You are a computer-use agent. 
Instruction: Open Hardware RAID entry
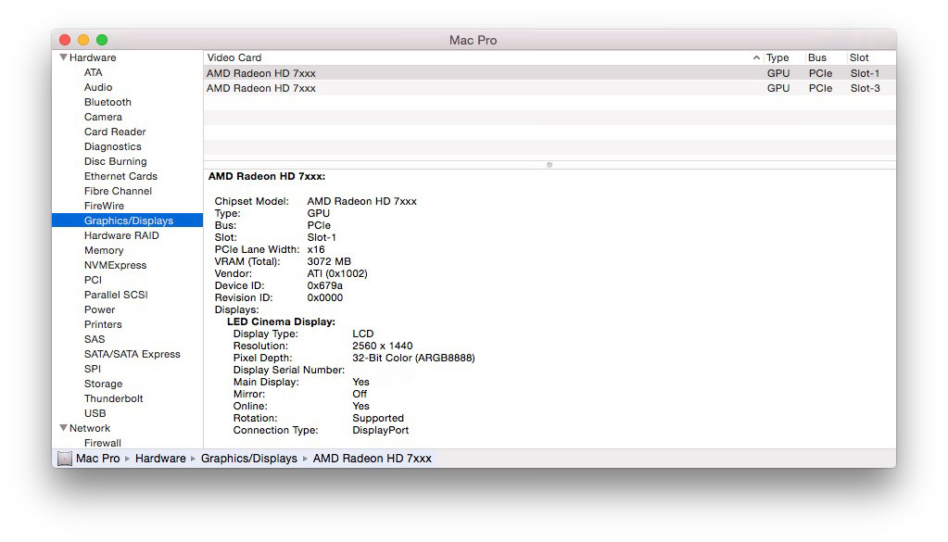tap(121, 235)
